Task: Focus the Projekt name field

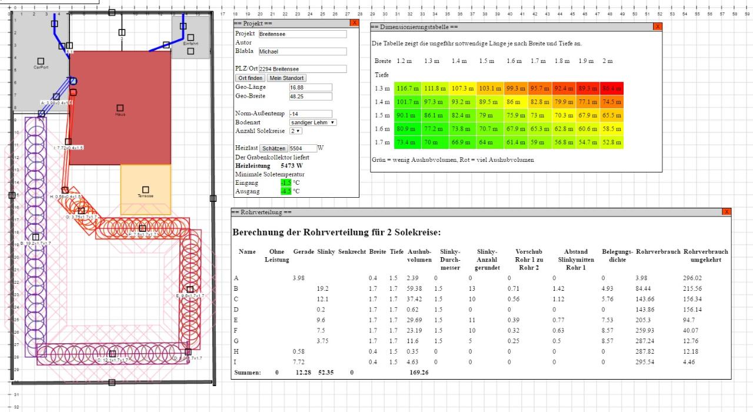Action: (x=302, y=34)
